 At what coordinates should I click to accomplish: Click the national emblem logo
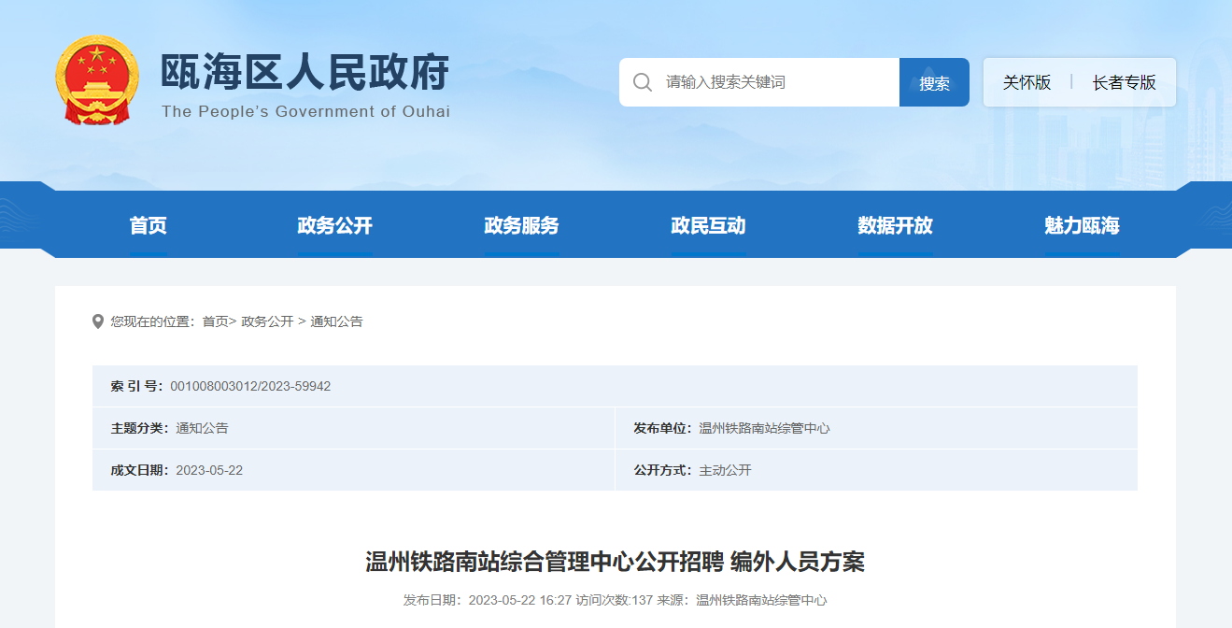point(96,81)
